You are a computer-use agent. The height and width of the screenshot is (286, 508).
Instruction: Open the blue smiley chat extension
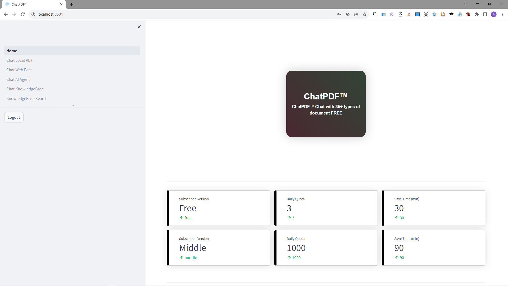[x=418, y=14]
